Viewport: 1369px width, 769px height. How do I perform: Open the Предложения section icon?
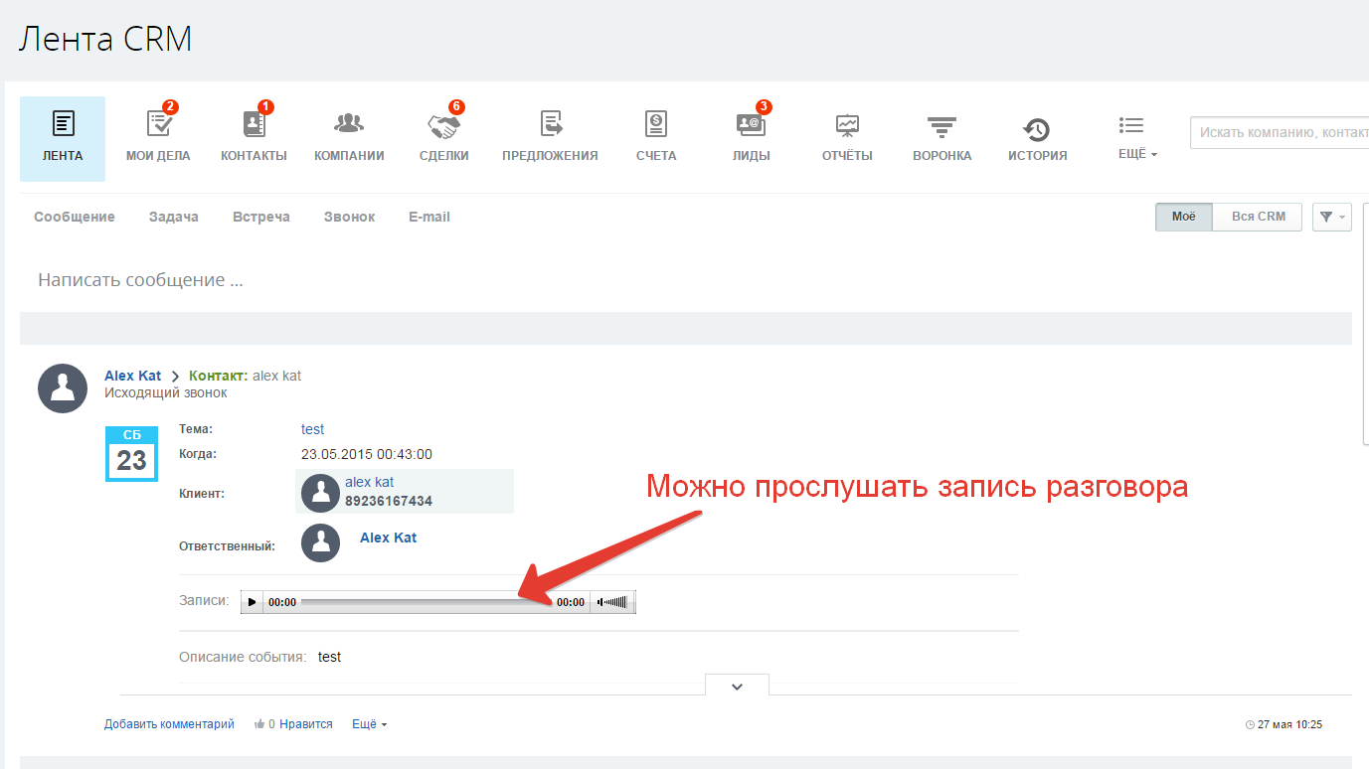coord(550,124)
